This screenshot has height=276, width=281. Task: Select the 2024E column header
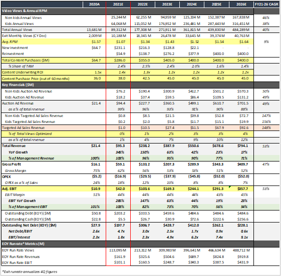tap(192, 4)
